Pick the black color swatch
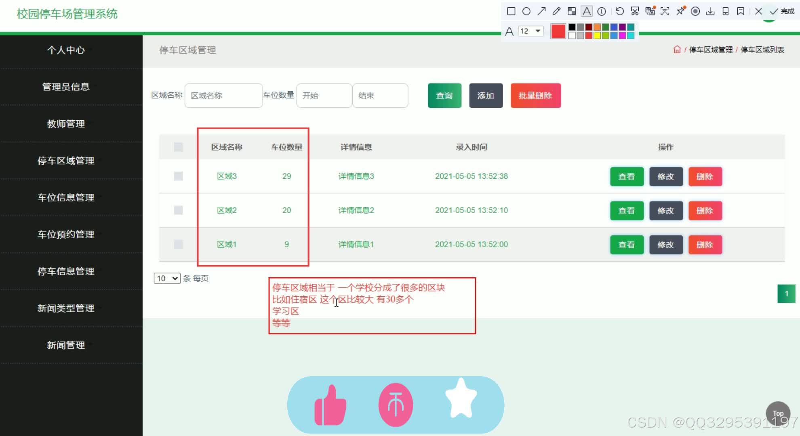The height and width of the screenshot is (436, 800). (x=572, y=27)
